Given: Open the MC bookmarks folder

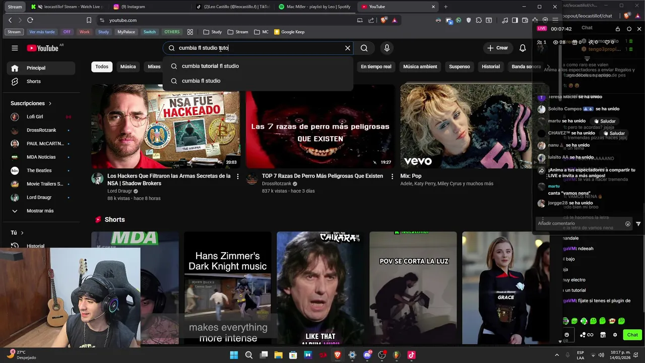Looking at the screenshot, I should [x=262, y=32].
